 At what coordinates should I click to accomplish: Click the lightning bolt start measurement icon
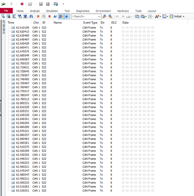[x=11, y=4]
